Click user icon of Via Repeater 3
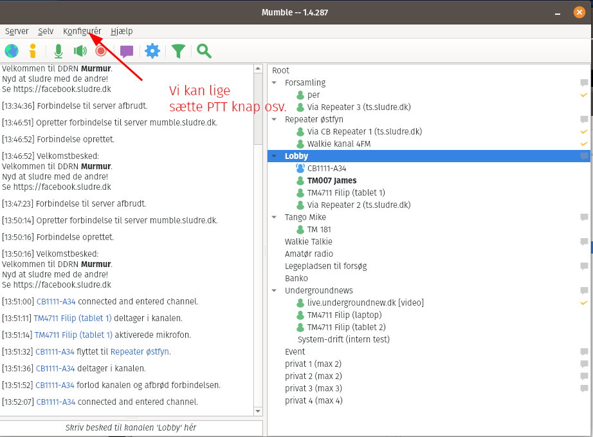 point(300,107)
